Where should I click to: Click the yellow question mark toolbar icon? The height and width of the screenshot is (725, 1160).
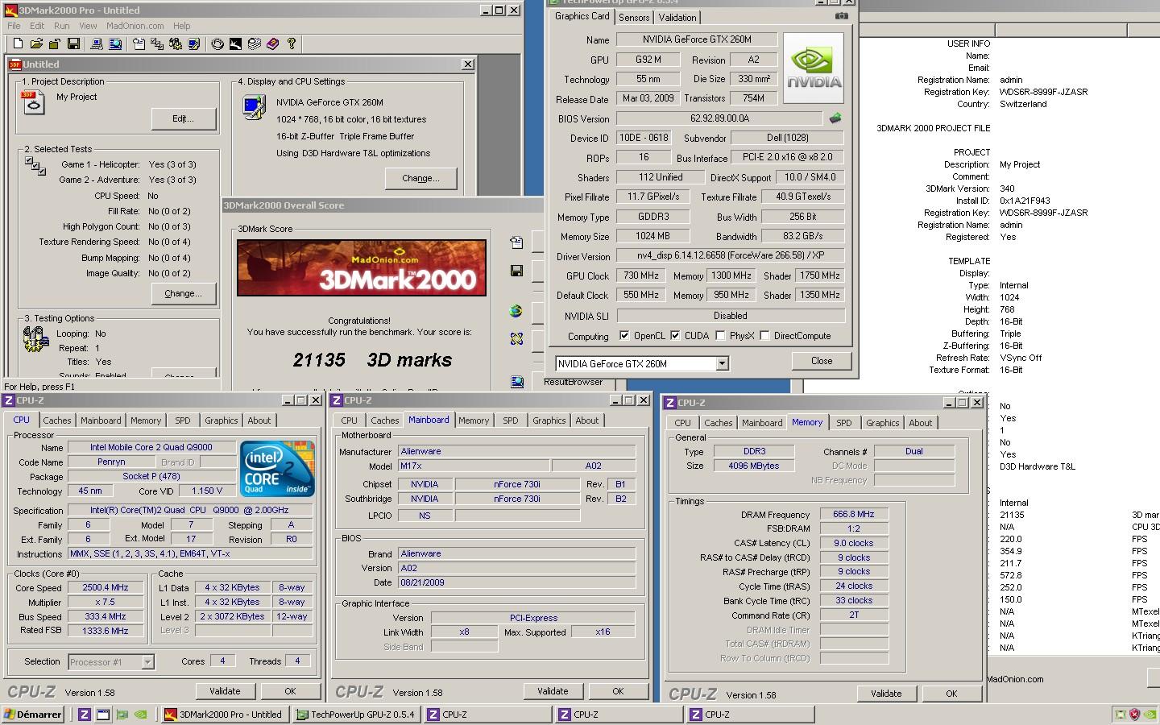(x=291, y=43)
